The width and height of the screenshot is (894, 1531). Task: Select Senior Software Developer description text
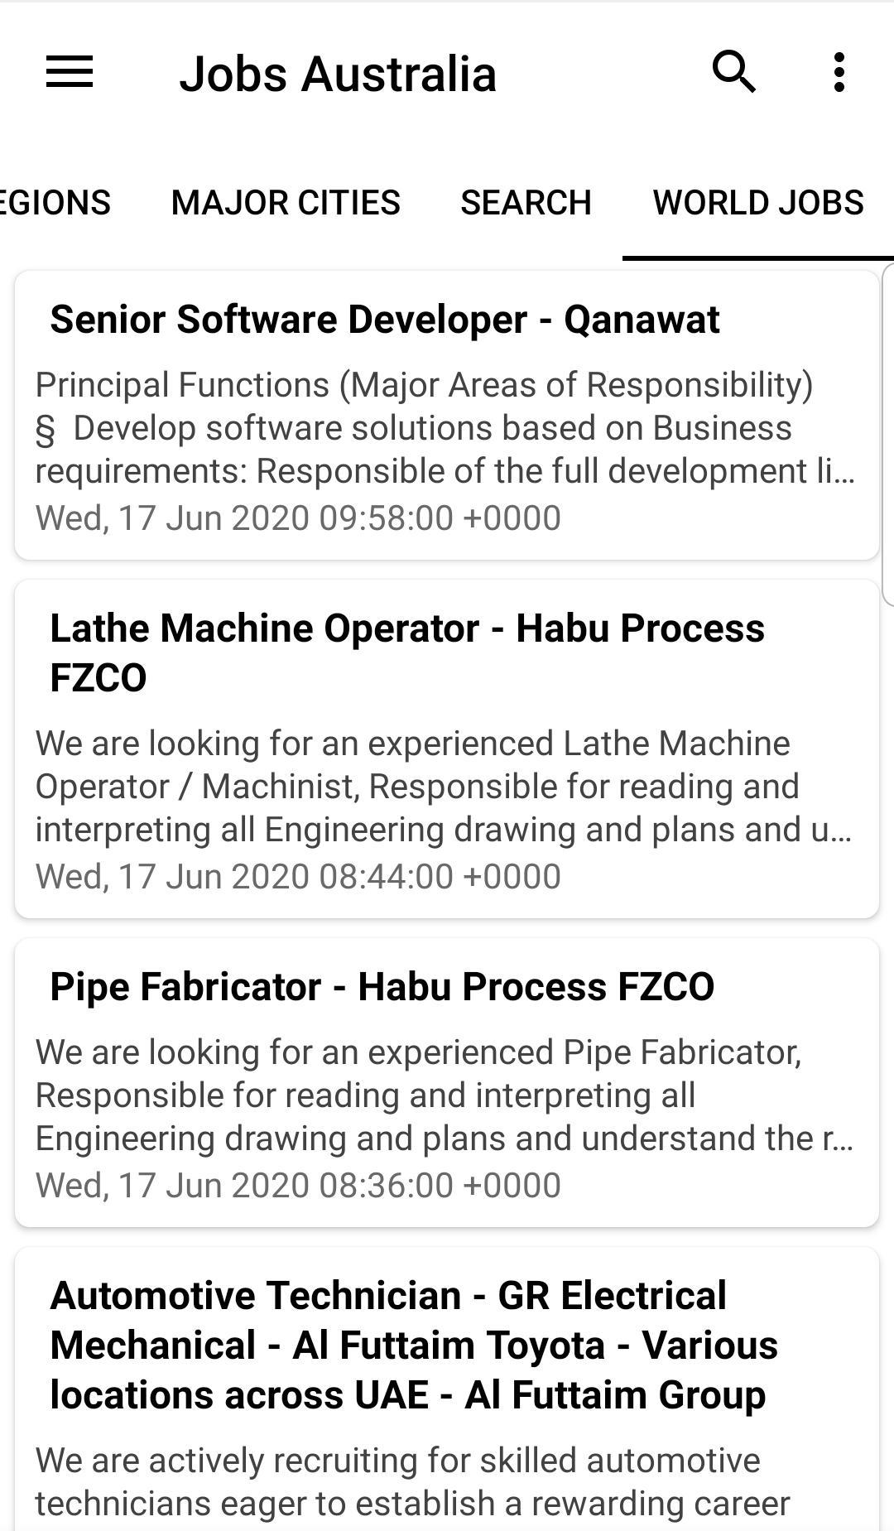pyautogui.click(x=445, y=428)
